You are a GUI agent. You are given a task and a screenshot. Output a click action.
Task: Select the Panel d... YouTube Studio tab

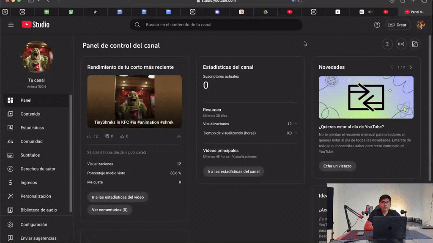coord(414,12)
